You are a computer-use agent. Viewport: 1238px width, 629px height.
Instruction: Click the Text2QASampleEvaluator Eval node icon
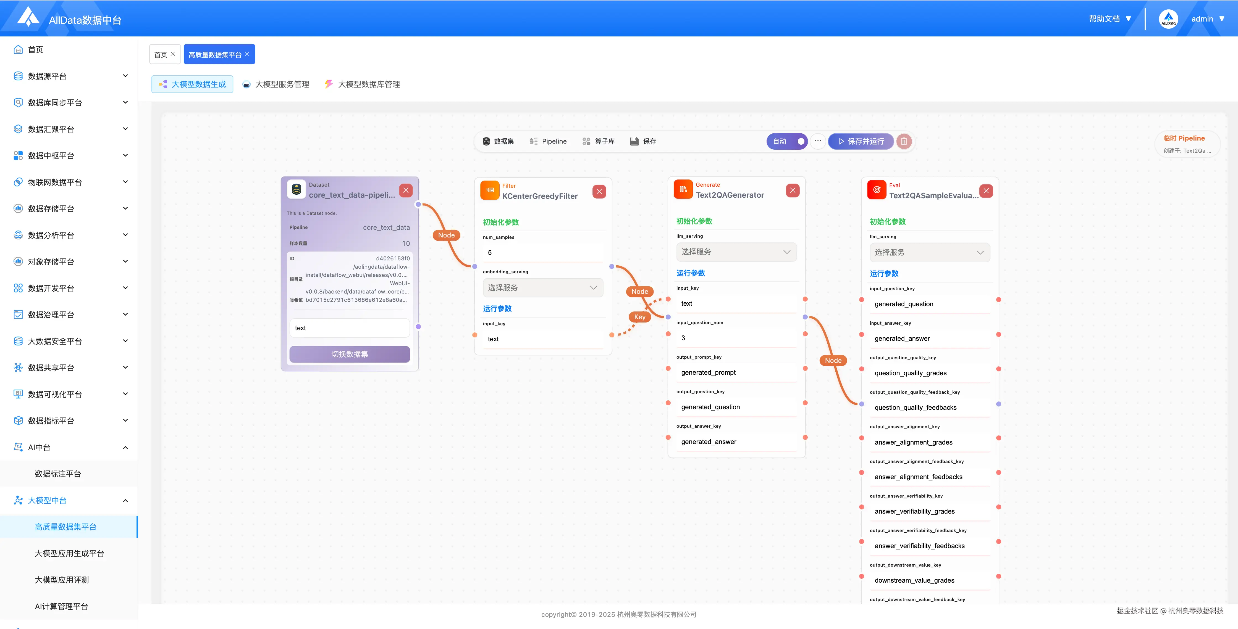877,190
